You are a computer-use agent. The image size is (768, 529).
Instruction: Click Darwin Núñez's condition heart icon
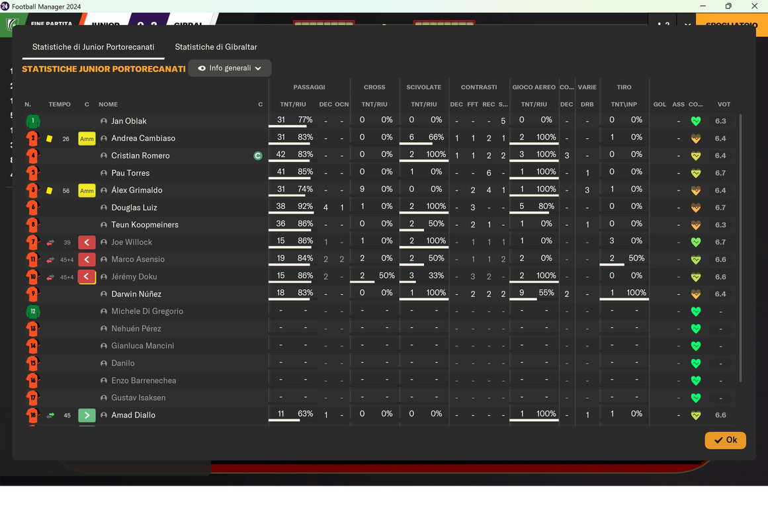[x=695, y=294]
